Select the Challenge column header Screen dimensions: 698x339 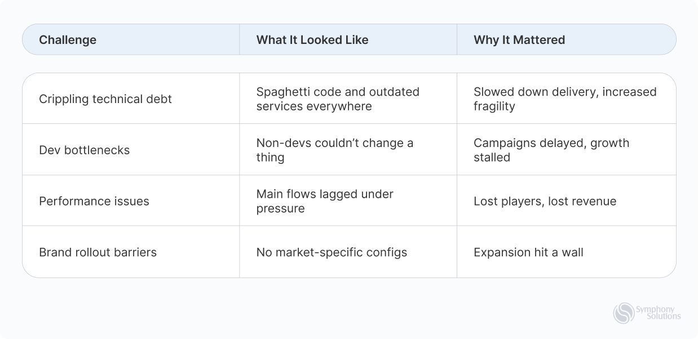tap(68, 40)
